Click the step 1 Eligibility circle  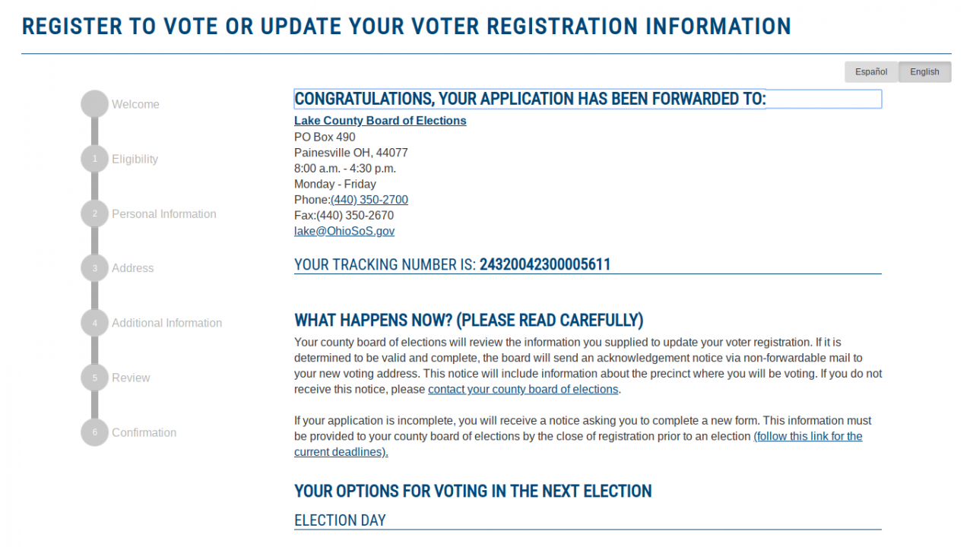(x=95, y=159)
